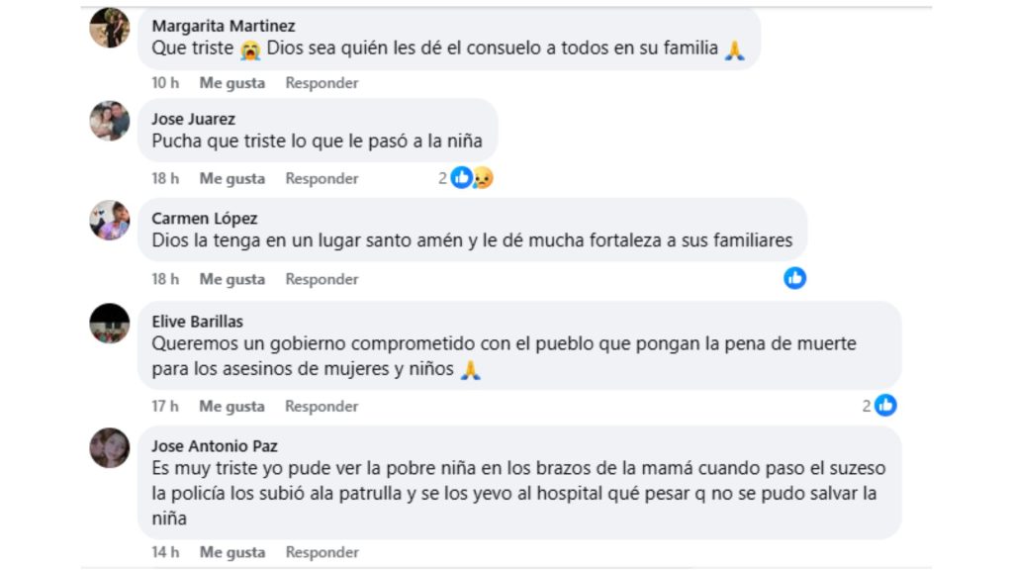This screenshot has height=570, width=1013.
Task: Open Margarita Martinez's profile picture
Action: 108,26
